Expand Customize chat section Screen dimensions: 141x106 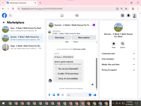(x=118, y=53)
